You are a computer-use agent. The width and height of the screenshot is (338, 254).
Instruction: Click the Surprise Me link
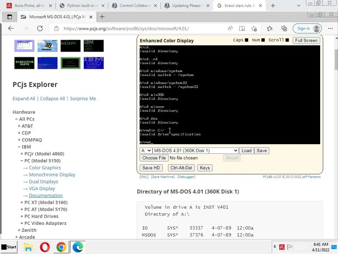click(83, 99)
